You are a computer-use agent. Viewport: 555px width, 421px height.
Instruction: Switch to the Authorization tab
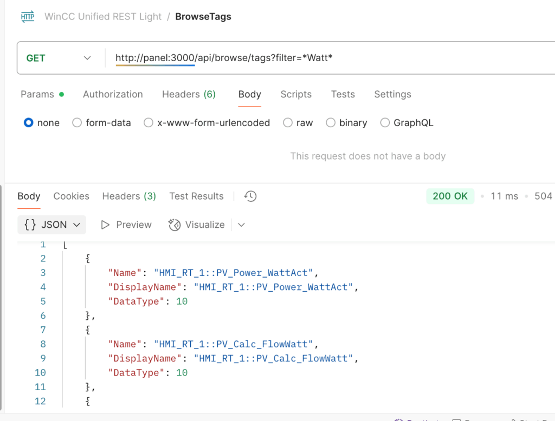tap(113, 94)
